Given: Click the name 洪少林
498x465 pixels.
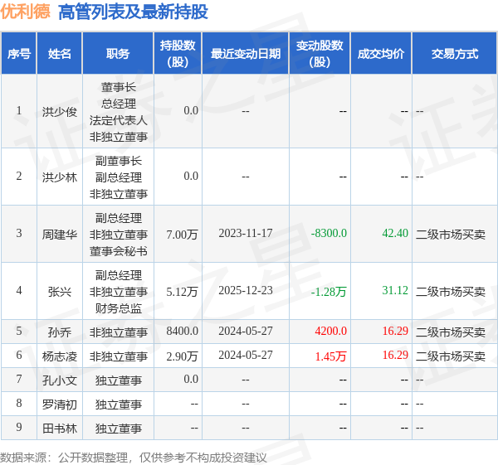Looking at the screenshot, I should [60, 177].
